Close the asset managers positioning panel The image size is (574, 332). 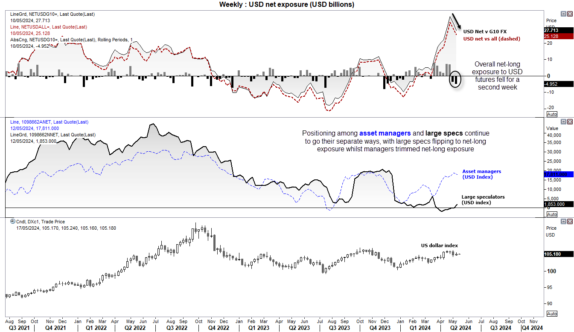569,121
